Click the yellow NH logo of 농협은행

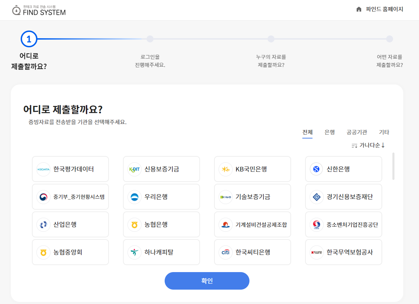click(135, 225)
